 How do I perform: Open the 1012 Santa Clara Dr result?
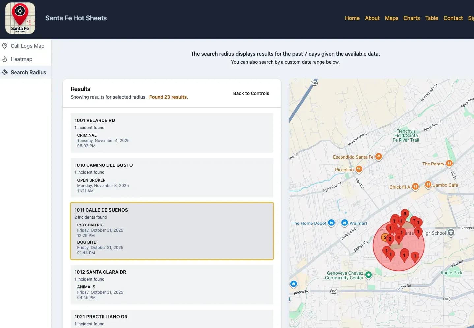click(172, 284)
